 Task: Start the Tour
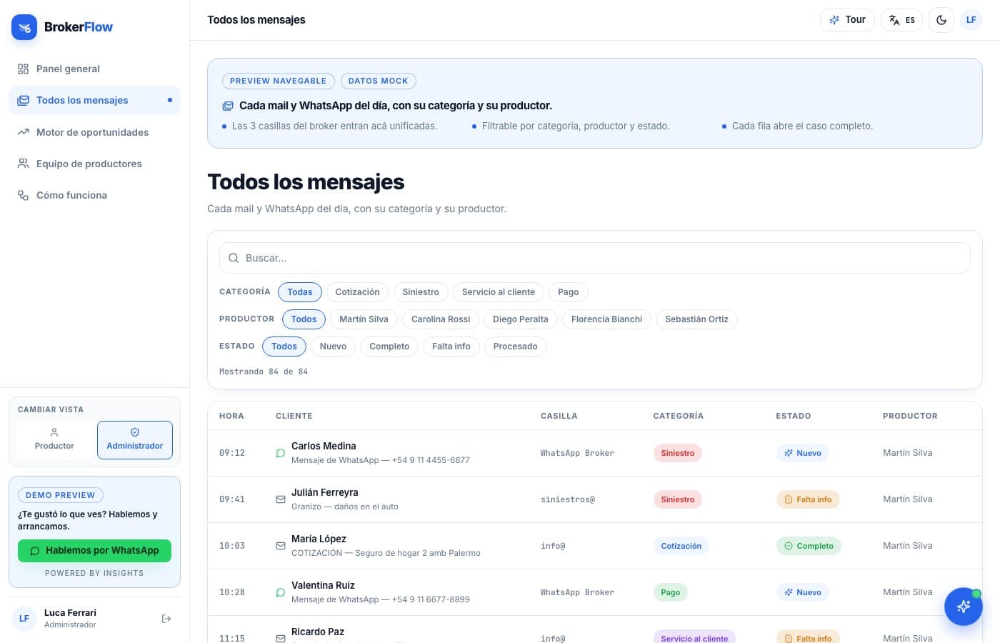coord(848,20)
